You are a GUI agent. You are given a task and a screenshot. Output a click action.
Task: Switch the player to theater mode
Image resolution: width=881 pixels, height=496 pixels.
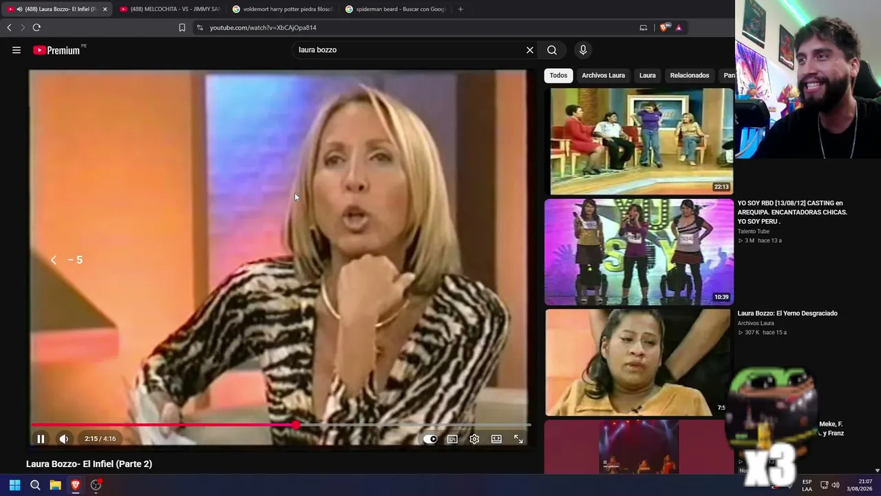click(496, 439)
